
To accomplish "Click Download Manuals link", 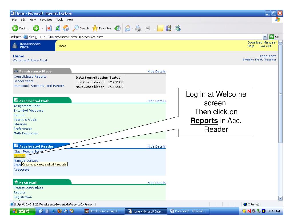I will click(x=262, y=42).
